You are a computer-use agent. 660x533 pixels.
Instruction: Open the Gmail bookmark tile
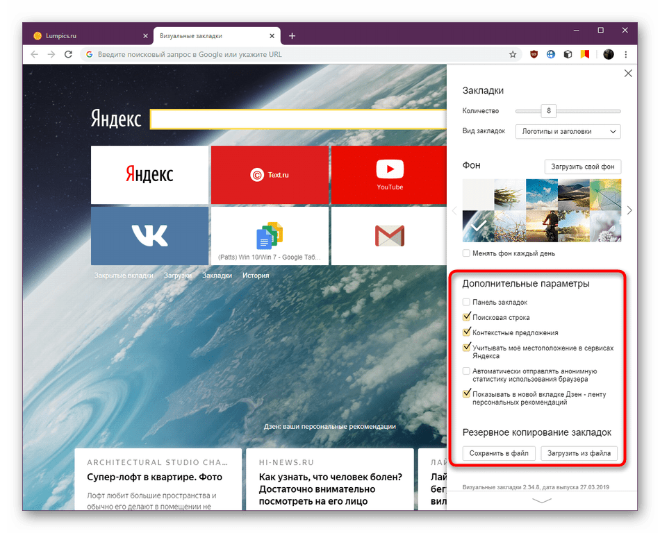click(389, 236)
